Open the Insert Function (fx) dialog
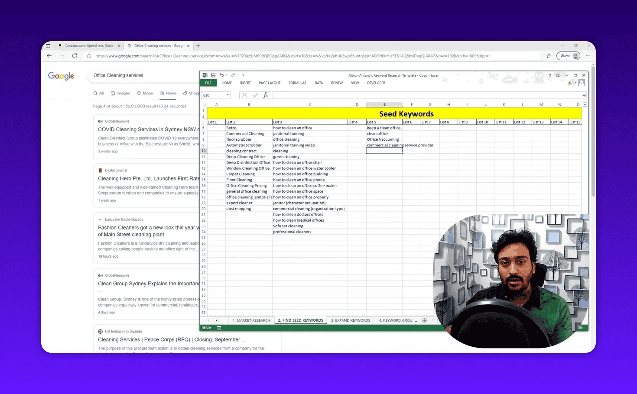637x394 pixels. tap(266, 95)
